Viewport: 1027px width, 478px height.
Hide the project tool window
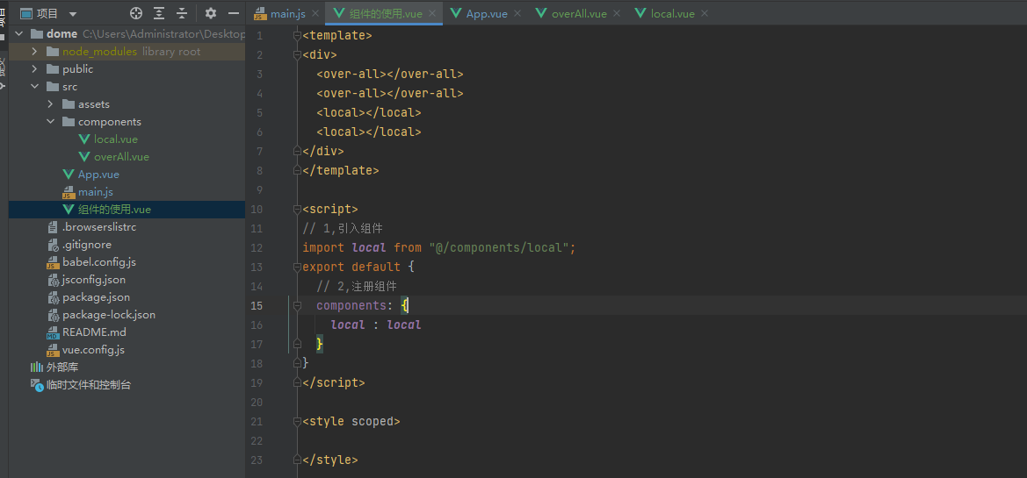coord(233,13)
